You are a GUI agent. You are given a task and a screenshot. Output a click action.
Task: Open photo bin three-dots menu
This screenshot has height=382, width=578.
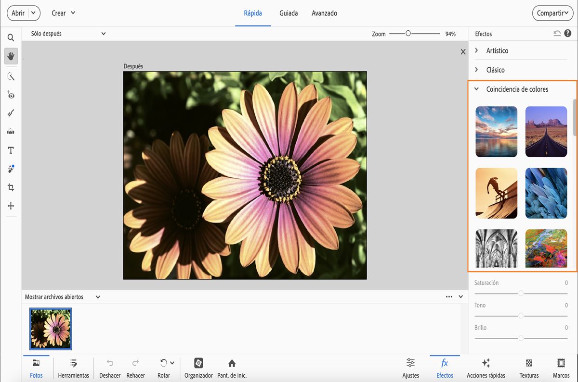pos(449,296)
